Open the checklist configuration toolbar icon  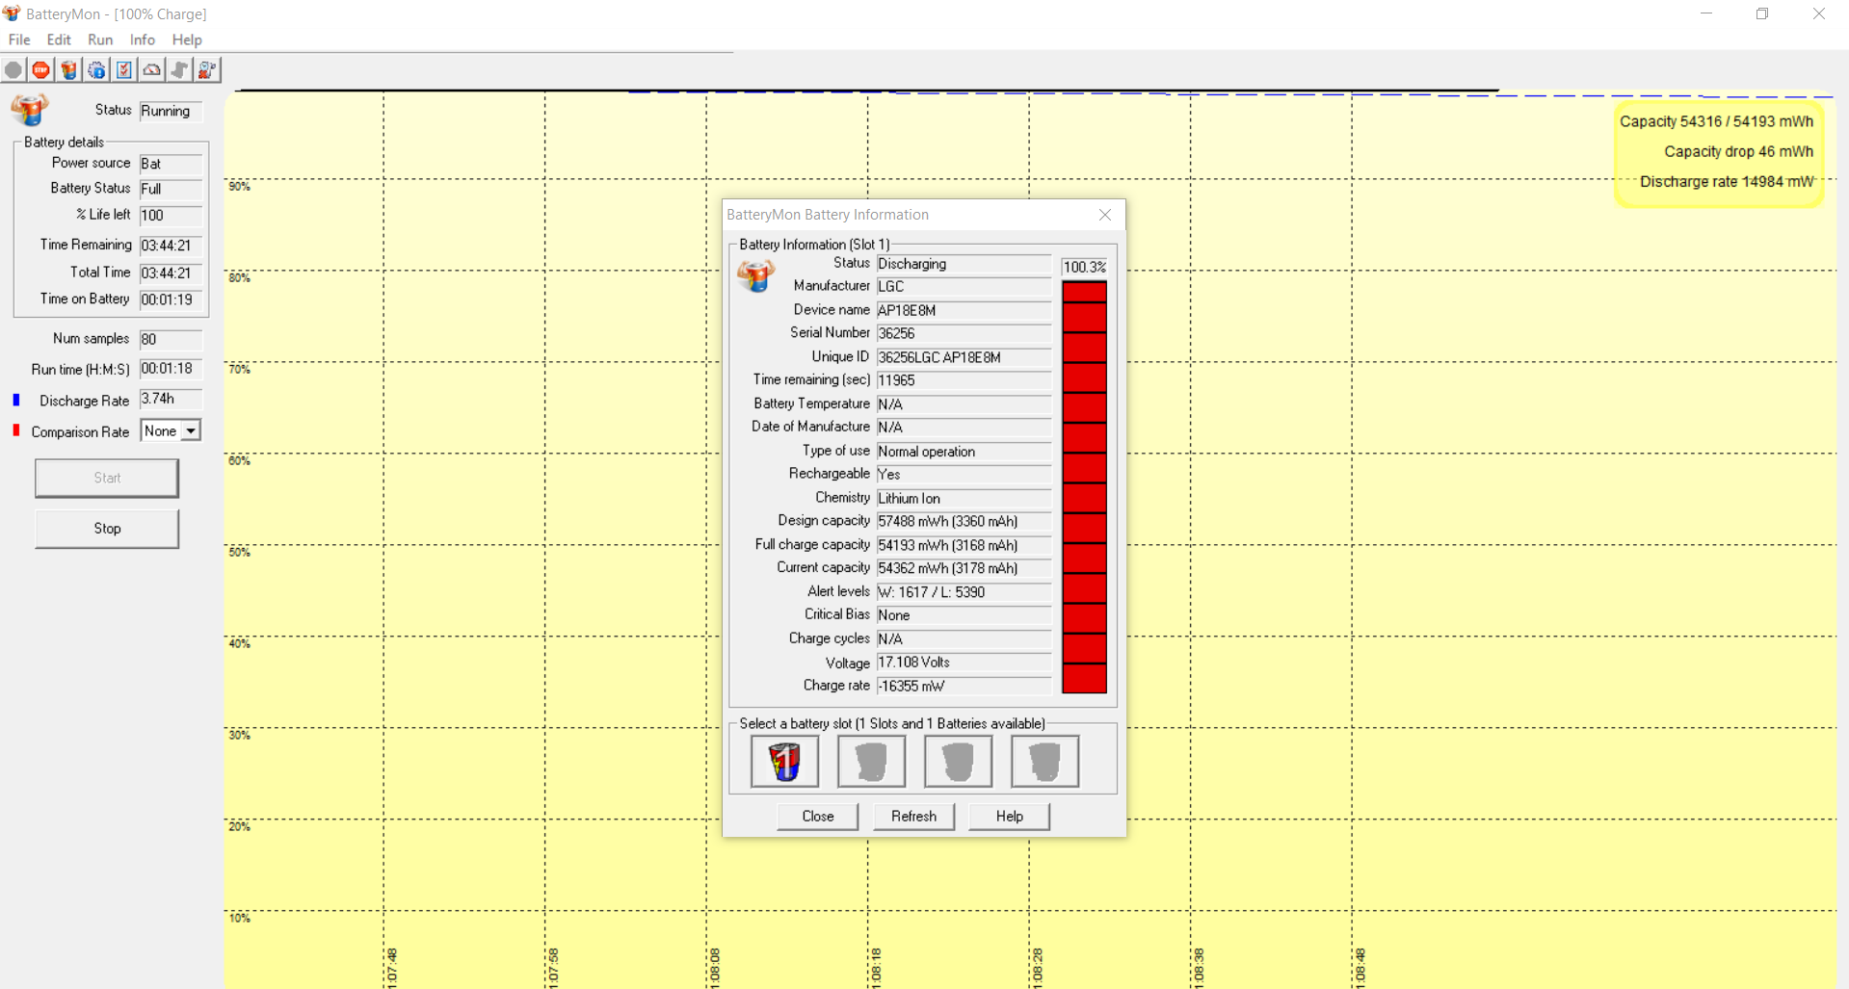124,69
